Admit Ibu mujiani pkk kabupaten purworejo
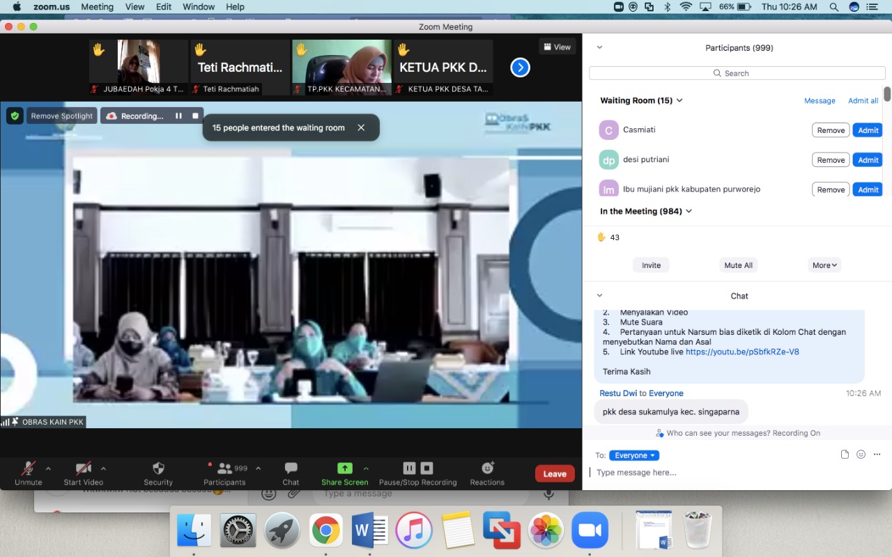Viewport: 892px width, 557px height. (x=868, y=189)
